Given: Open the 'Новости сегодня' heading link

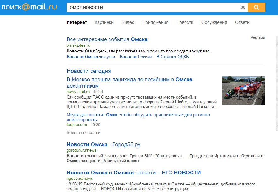Looking at the screenshot, I should pos(89,71).
